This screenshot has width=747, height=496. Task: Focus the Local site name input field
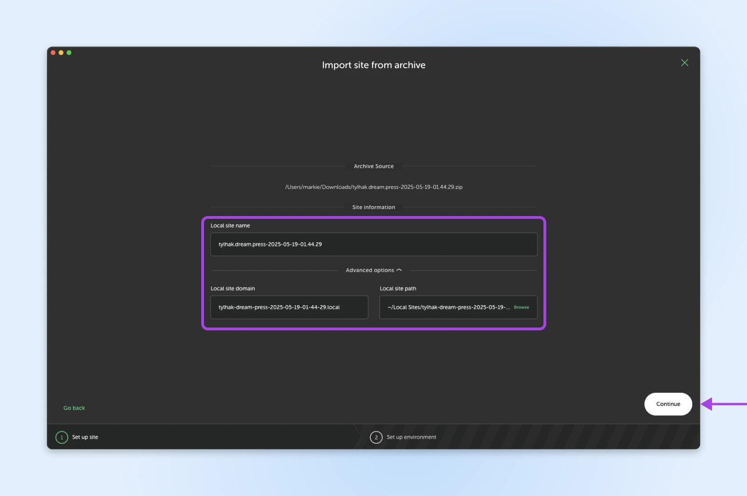pyautogui.click(x=373, y=245)
